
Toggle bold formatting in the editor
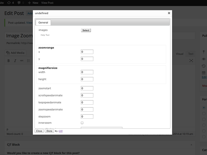click(9, 61)
